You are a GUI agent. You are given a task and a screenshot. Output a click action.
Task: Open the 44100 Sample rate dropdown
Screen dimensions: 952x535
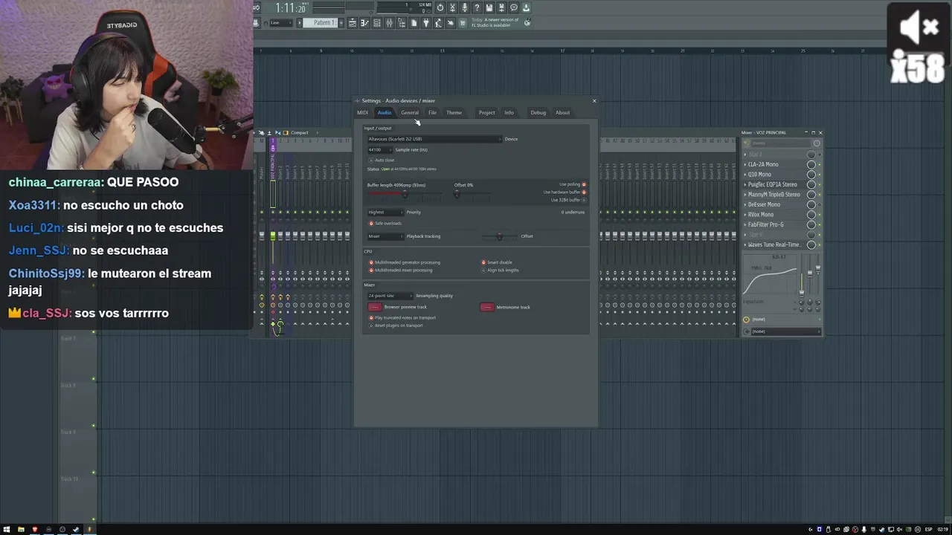tap(379, 150)
